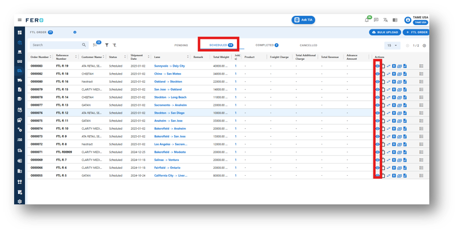Viewport: 458px width, 233px height.
Task: Click the eye icon for order O000055
Action: coord(378,175)
